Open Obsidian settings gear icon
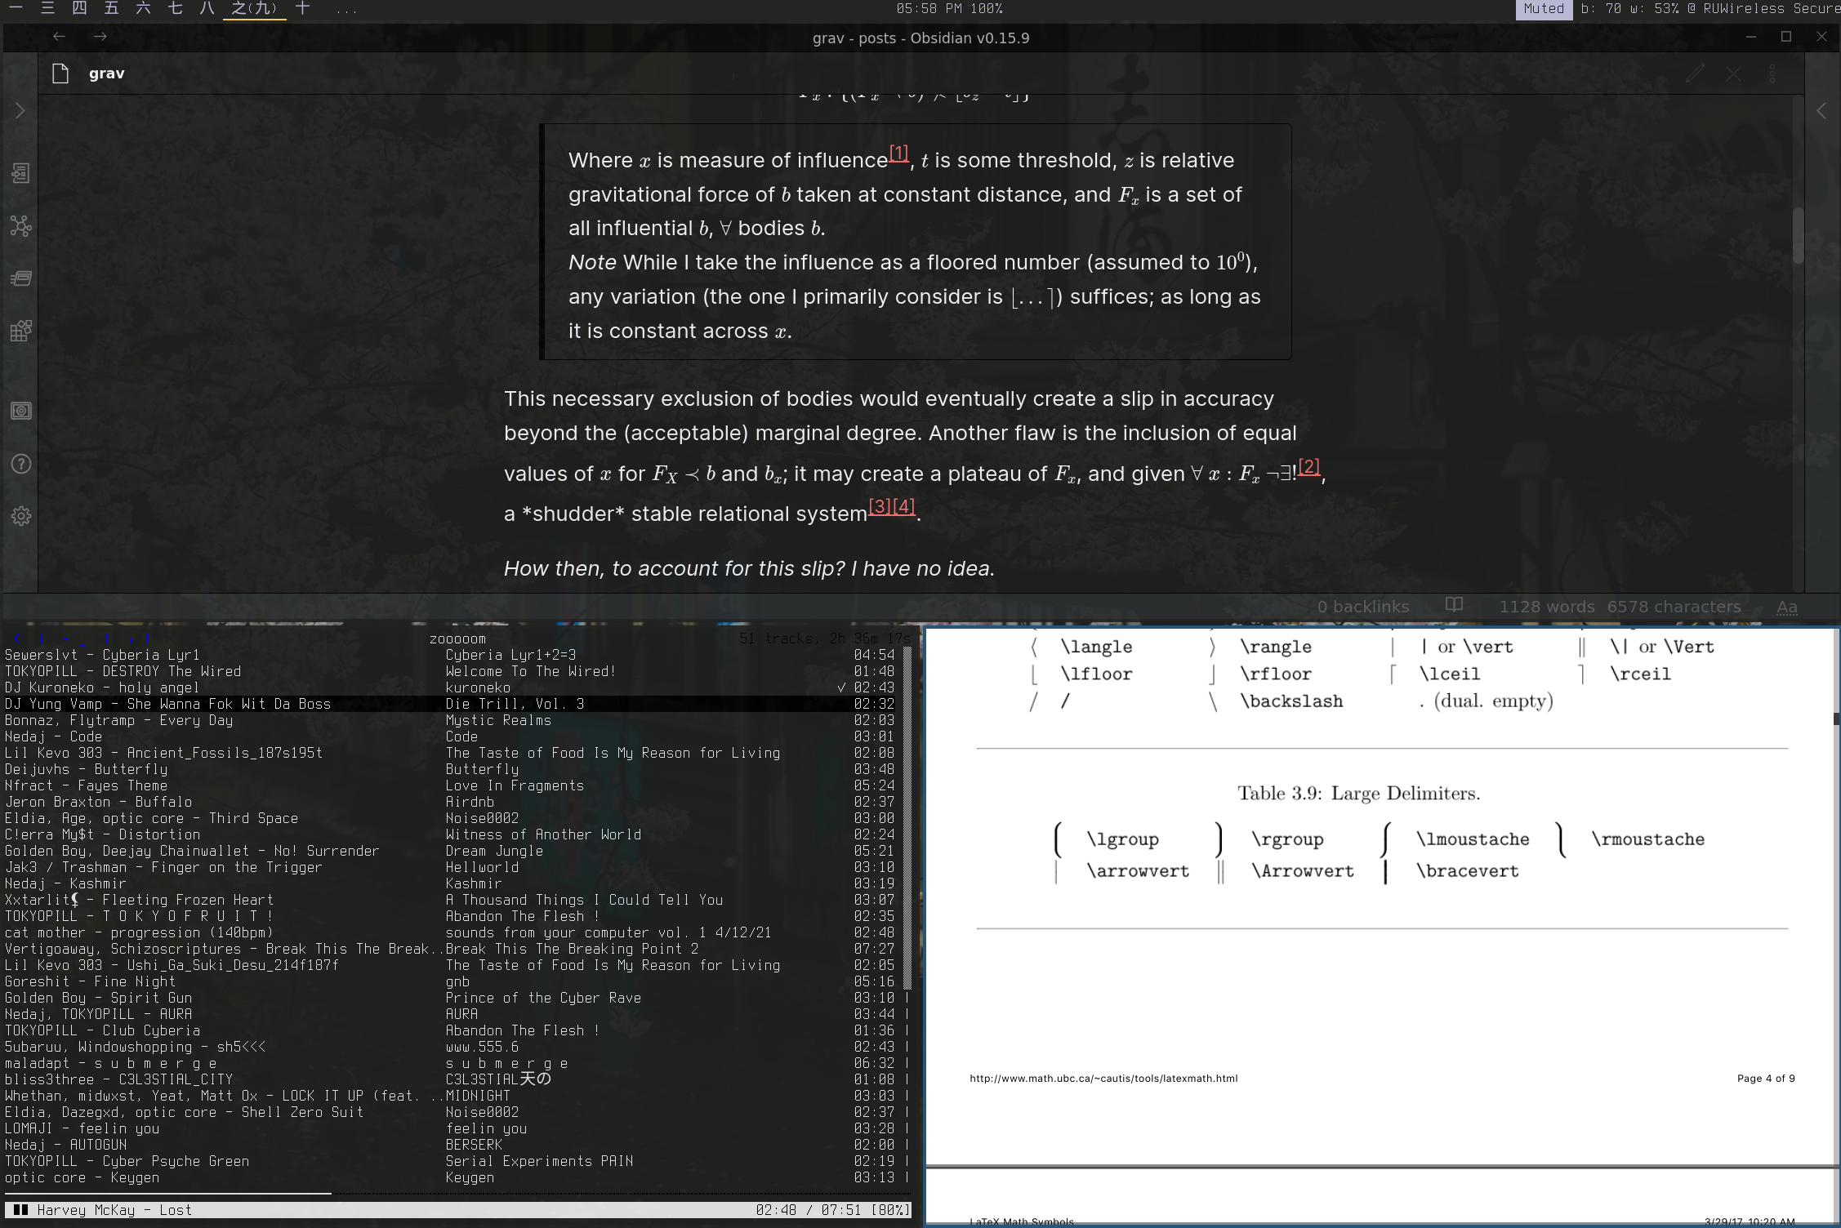The image size is (1841, 1228). 20,516
